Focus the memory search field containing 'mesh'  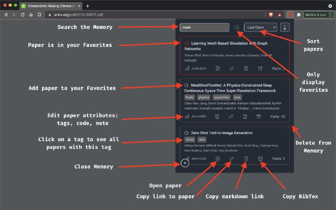pos(205,27)
